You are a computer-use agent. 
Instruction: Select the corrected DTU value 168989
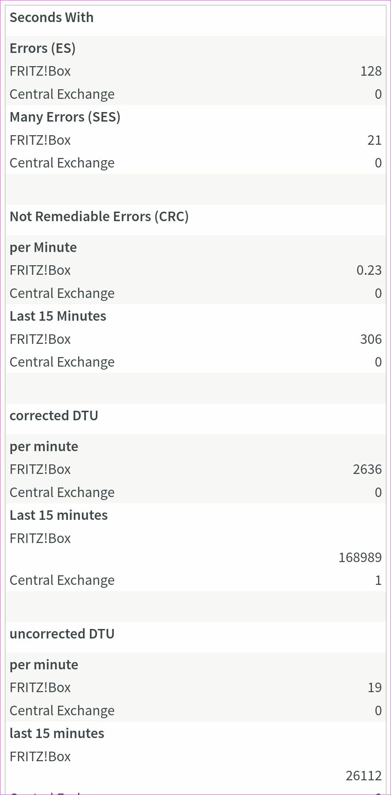[x=360, y=558]
